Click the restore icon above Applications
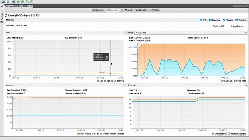The image size is (249, 140). 2,6
